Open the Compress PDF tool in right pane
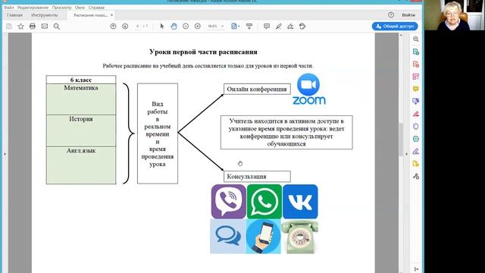This screenshot has height=273, width=485. point(416,139)
